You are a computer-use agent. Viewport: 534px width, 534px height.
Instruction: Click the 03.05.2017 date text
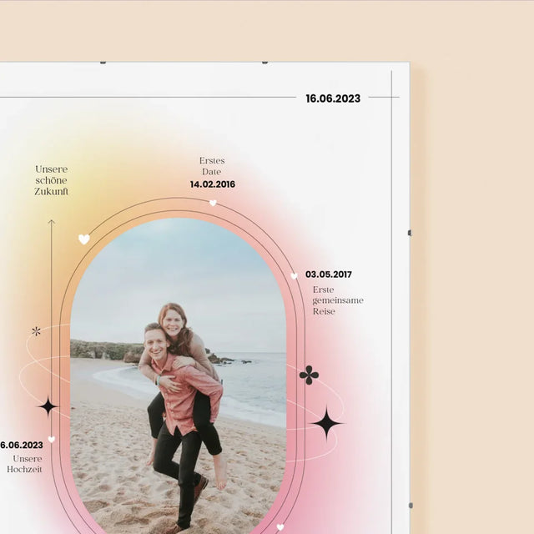[328, 275]
